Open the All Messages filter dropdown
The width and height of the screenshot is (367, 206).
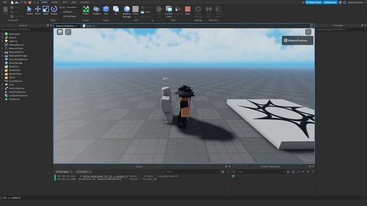[x=64, y=172]
